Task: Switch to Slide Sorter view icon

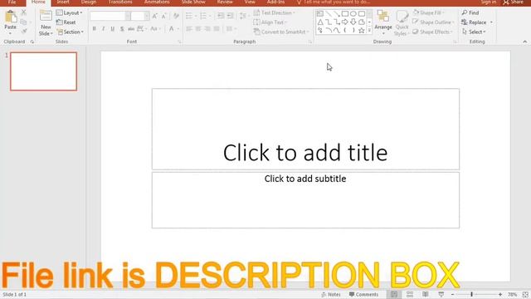Action: click(x=410, y=294)
